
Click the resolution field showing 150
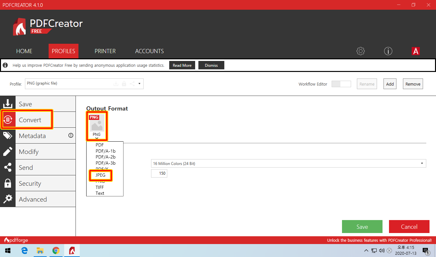[159, 173]
